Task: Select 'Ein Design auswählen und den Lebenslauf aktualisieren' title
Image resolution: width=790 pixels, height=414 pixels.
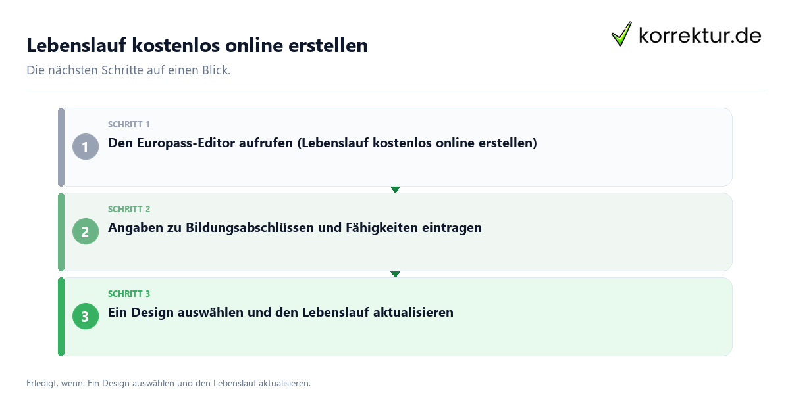Action: (280, 312)
